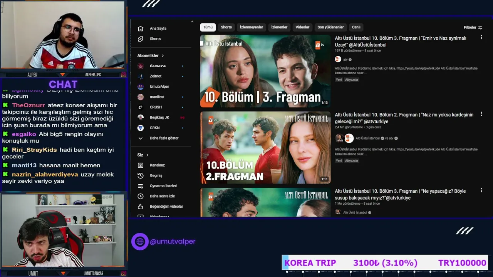This screenshot has width=493, height=277.
Task: Click Riri_StrayKids username in chat
Action: 34,150
